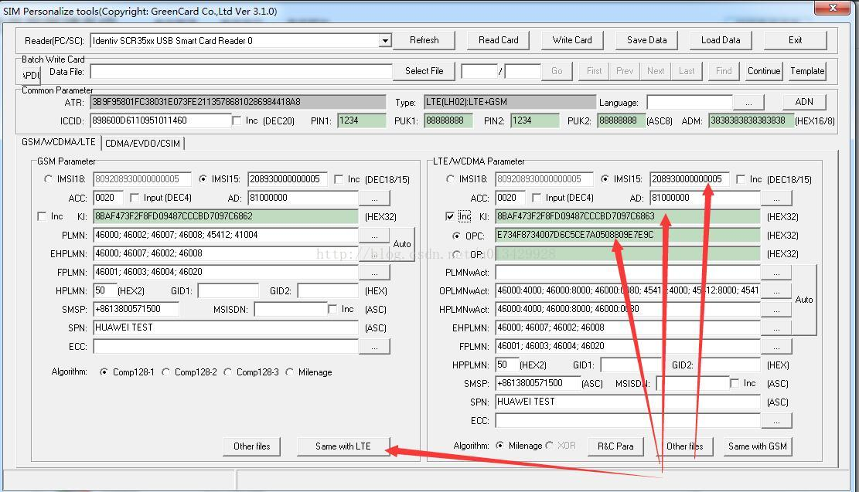Click into the Data File input field

click(240, 71)
